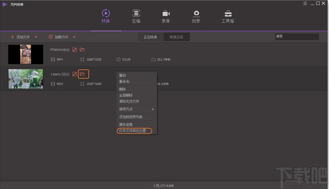The image size is (329, 189).
Task: Select the PTWG4119(1) video thumbnail
Action: 26,54
